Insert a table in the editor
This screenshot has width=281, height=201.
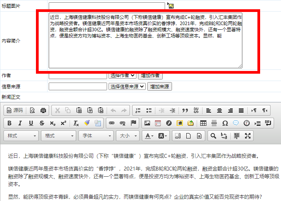(203, 123)
